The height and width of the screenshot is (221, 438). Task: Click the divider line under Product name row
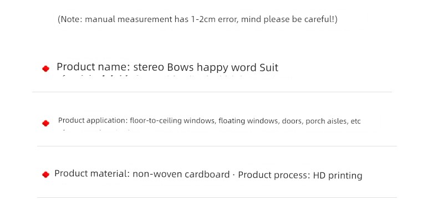(212, 92)
